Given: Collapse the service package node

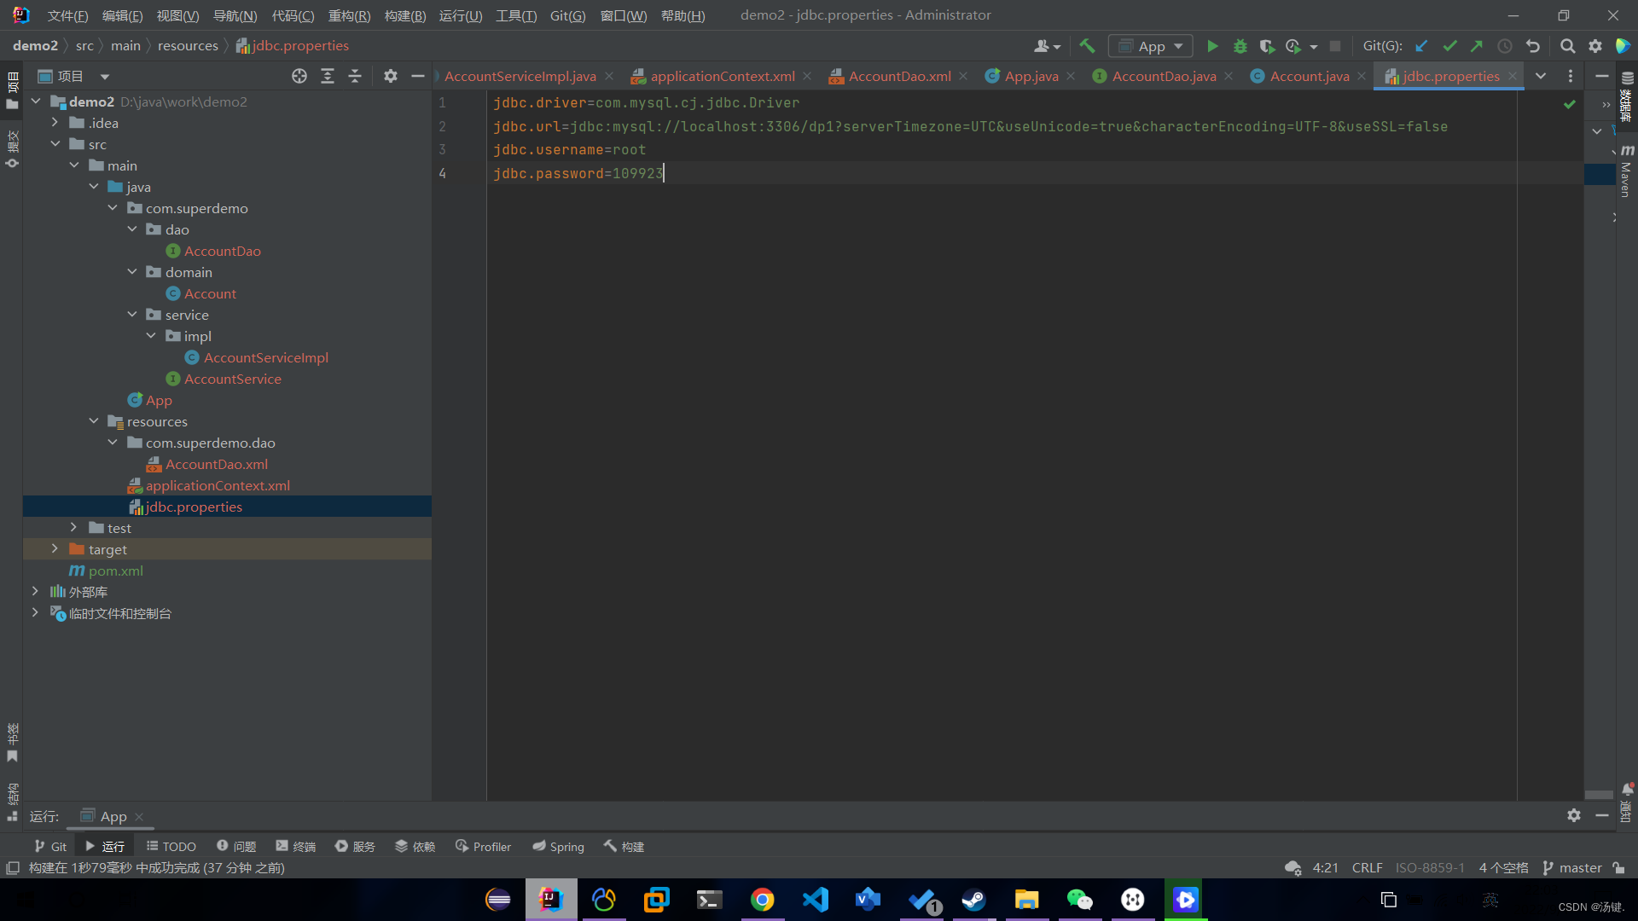Looking at the screenshot, I should point(131,315).
